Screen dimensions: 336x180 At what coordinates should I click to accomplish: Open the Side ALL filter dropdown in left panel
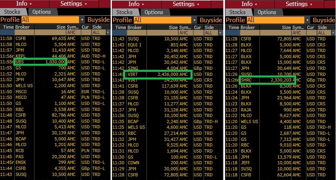[108, 32]
